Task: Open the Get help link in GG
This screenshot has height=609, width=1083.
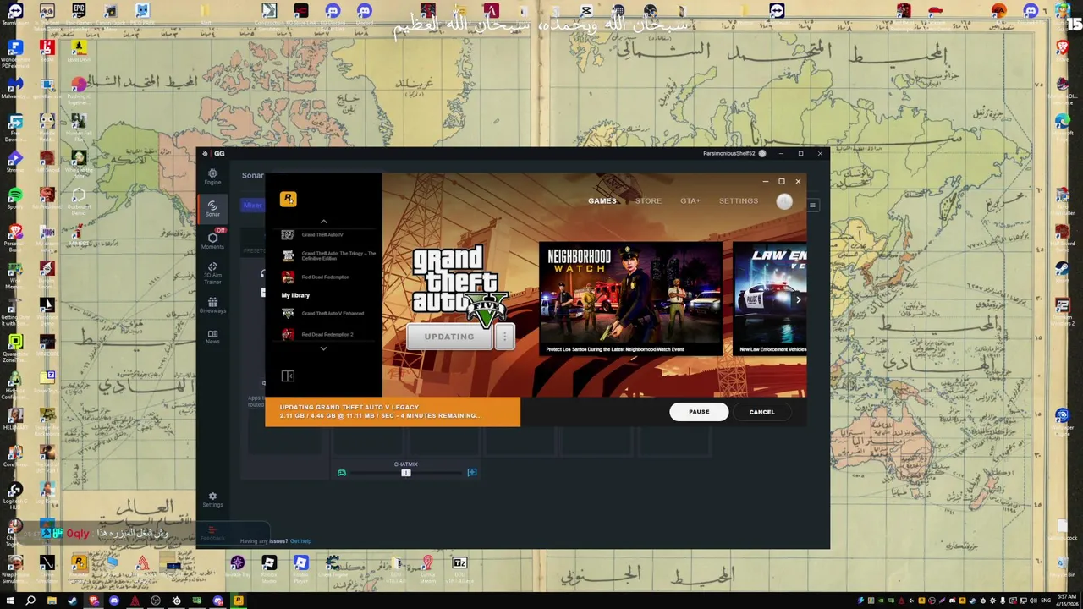Action: click(300, 541)
